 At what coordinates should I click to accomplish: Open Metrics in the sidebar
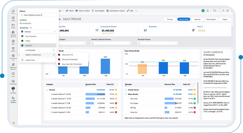(13, 49)
